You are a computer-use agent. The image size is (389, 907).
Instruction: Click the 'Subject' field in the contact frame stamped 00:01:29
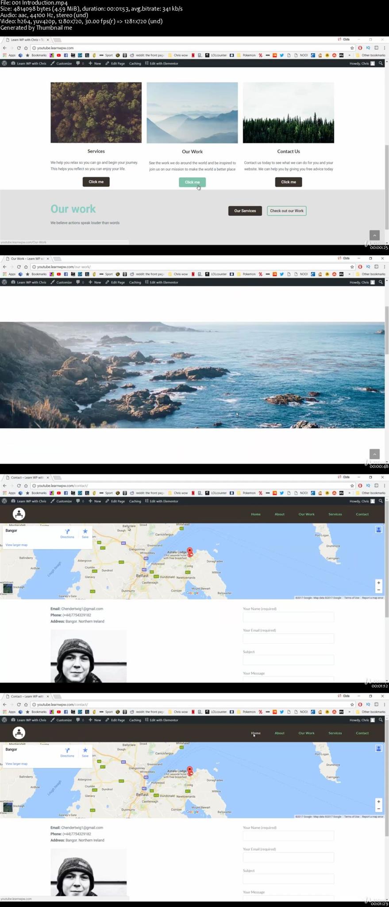(288, 879)
